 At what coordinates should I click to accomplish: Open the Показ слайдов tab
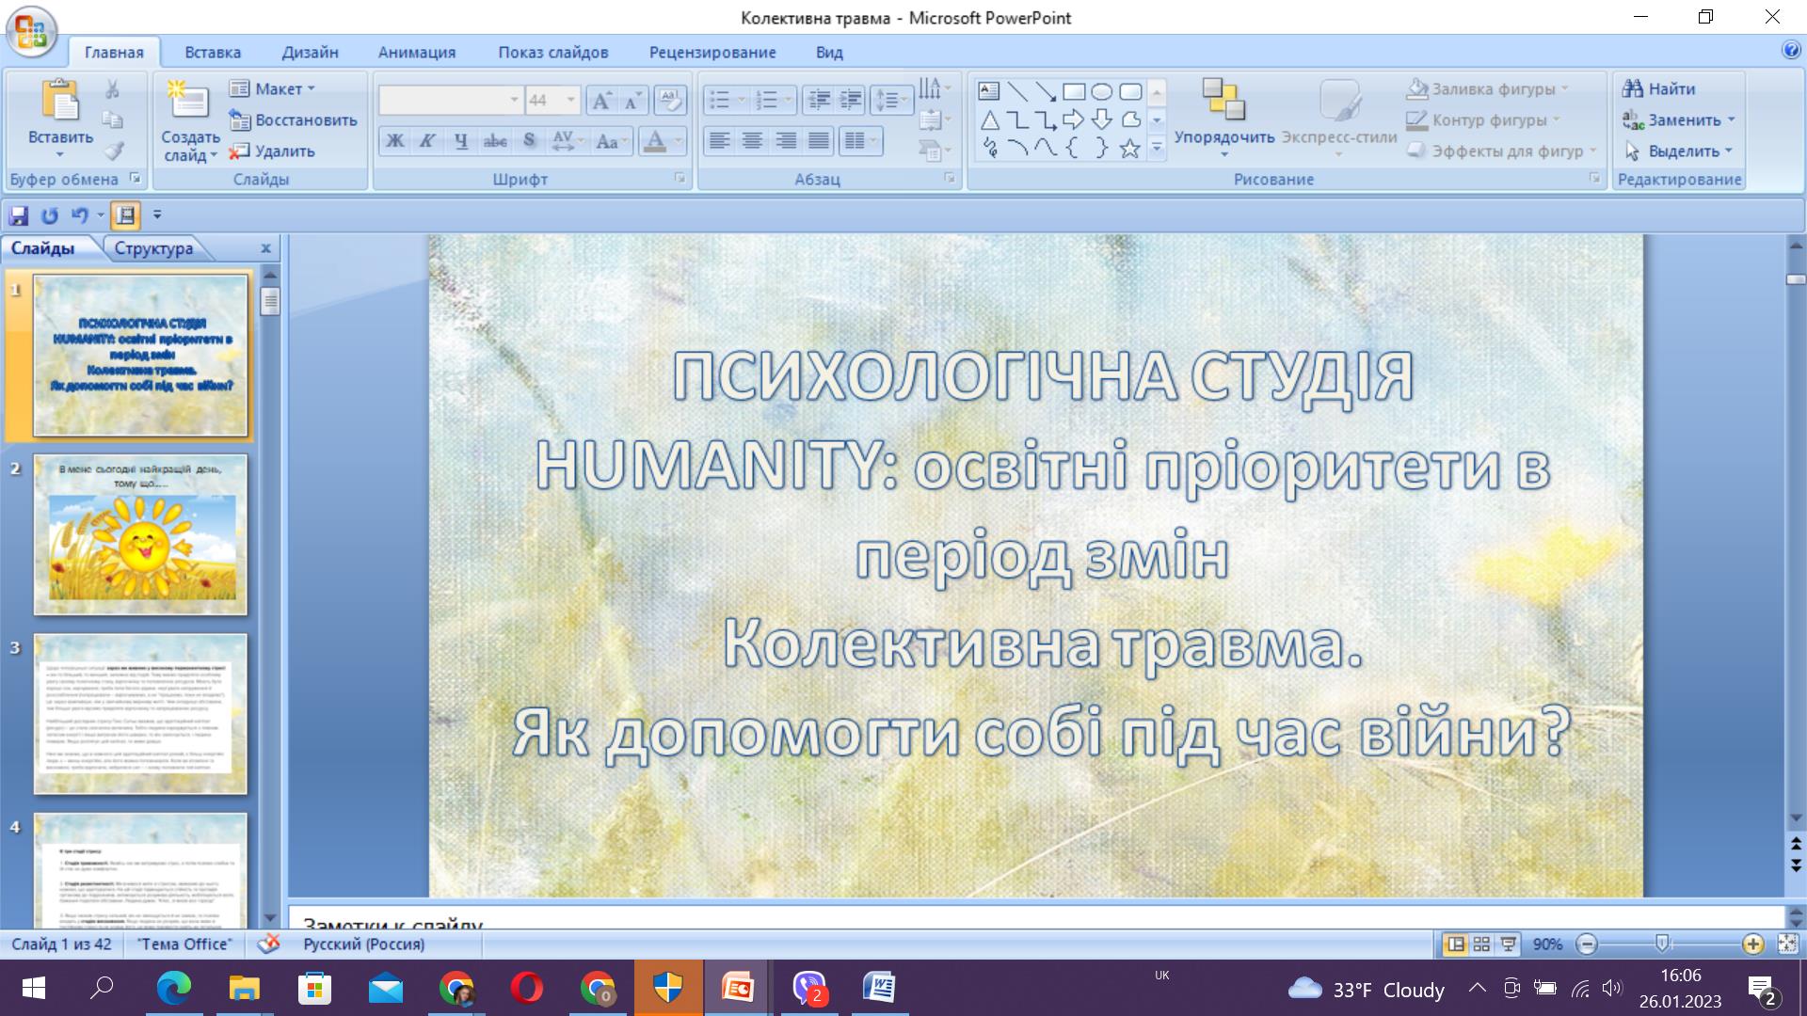[x=553, y=53]
